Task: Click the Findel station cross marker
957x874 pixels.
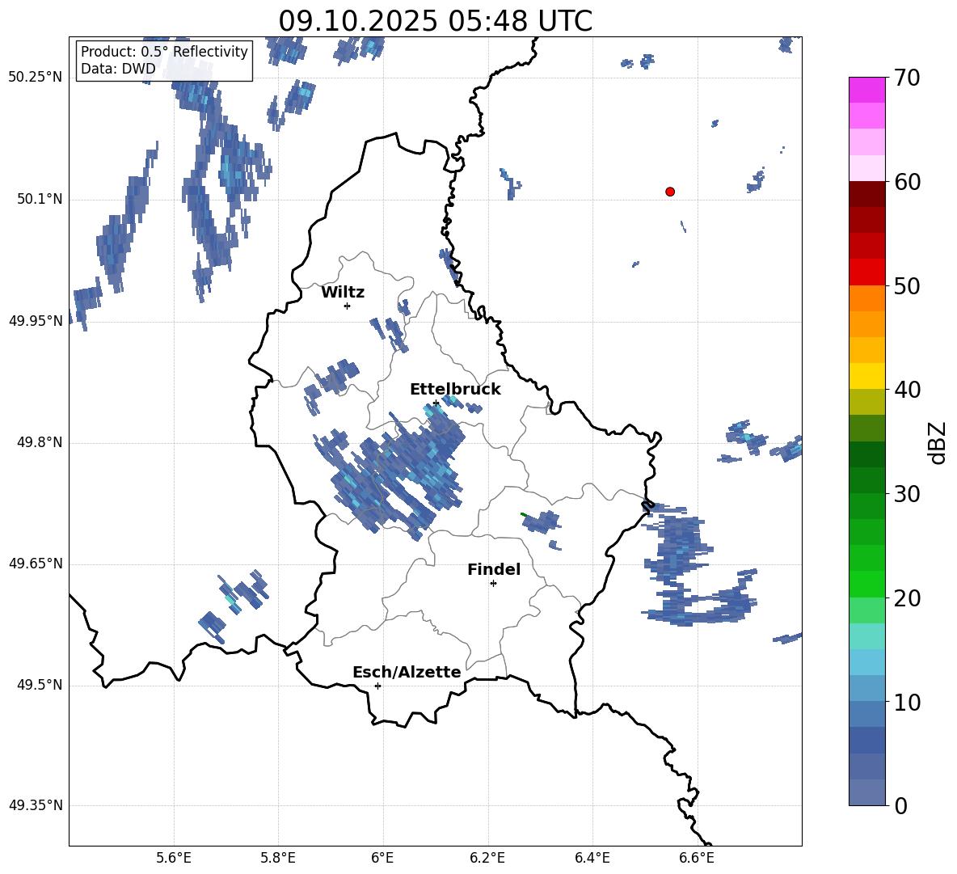Action: [493, 584]
